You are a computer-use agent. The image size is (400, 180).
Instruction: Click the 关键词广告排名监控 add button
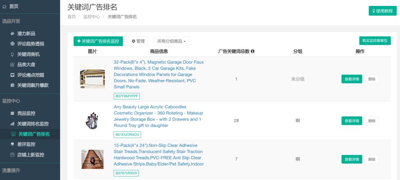98,41
